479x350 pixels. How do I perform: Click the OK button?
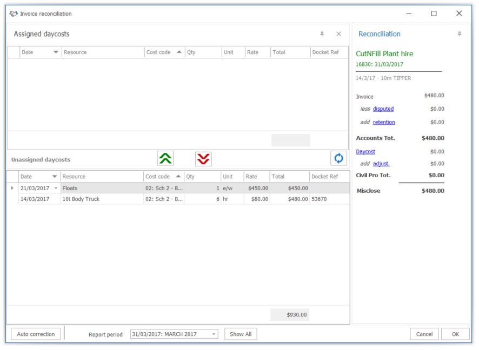click(455, 334)
